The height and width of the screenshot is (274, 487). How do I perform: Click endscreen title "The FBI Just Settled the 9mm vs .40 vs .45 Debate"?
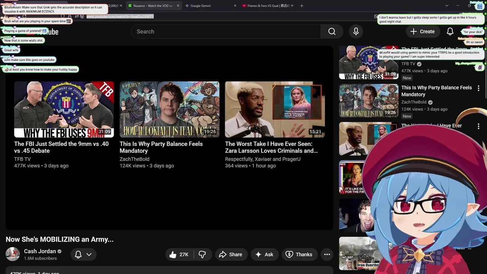coord(61,147)
